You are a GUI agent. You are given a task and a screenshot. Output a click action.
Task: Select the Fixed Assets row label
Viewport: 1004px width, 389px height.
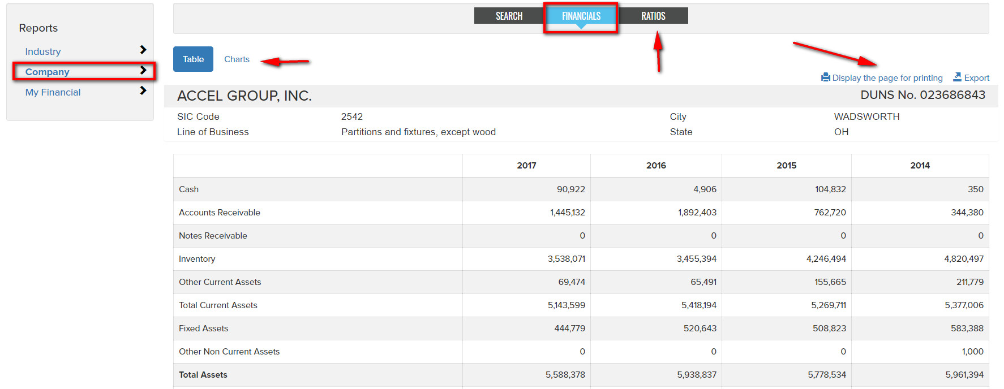(x=203, y=329)
